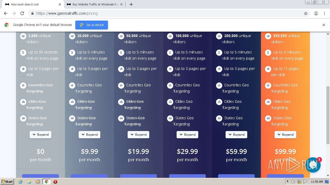Click the visitors icon beside 20,000 unique visitors
The width and height of the screenshot is (330, 185).
tap(72, 36)
